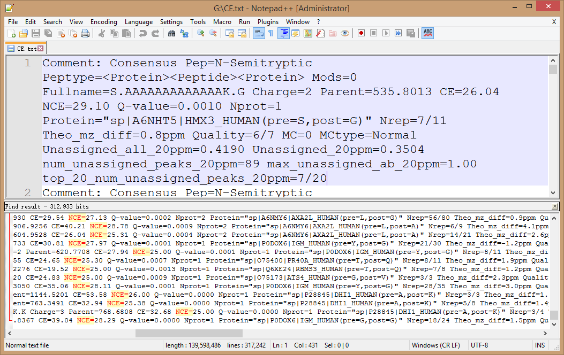The image size is (564, 355).
Task: Click the Undo arrow icon
Action: 142,33
